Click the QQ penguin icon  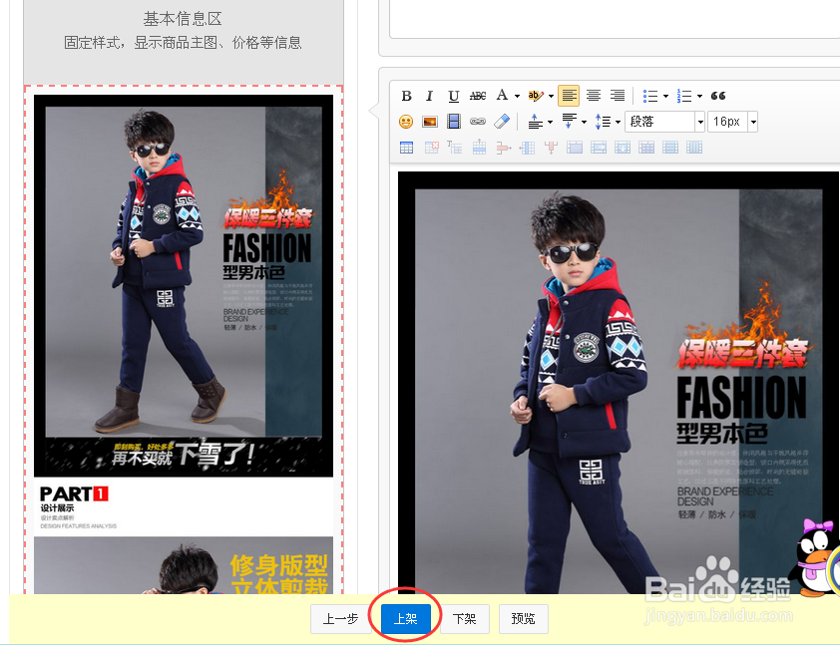coord(817,556)
